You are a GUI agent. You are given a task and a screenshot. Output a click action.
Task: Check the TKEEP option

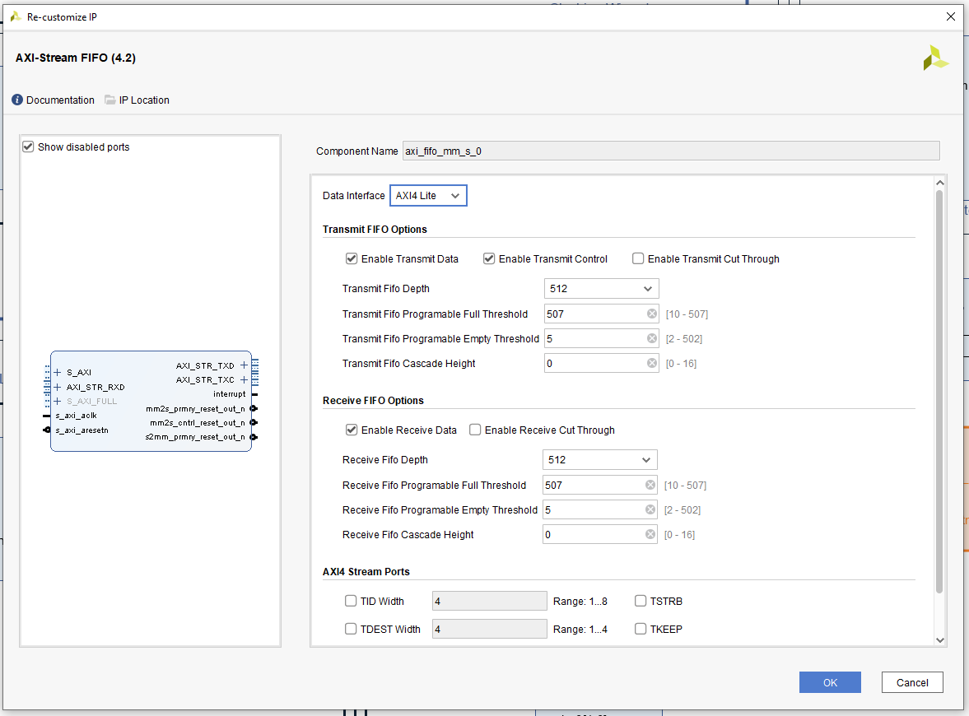(x=641, y=628)
